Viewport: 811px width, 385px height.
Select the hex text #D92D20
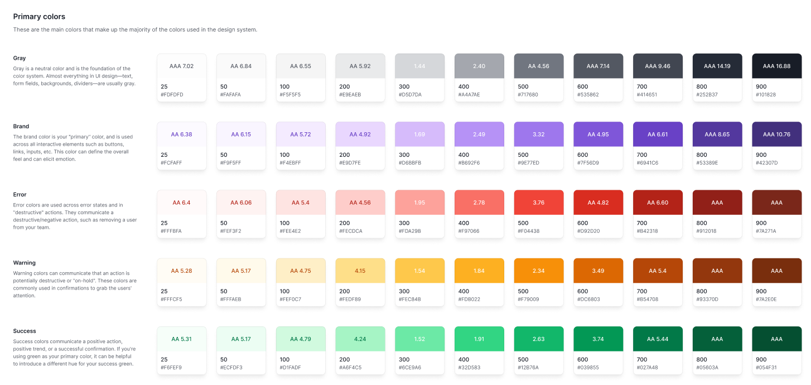click(588, 231)
